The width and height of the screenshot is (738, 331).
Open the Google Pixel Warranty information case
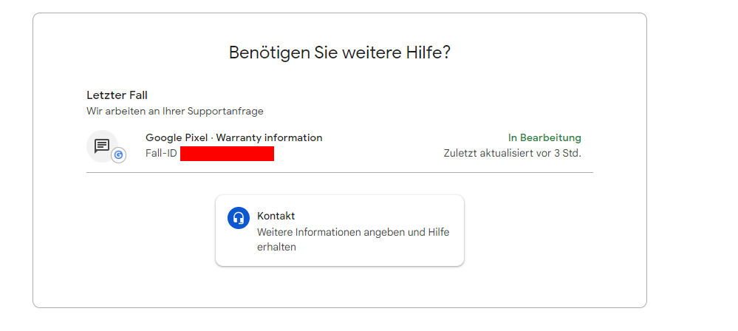[233, 138]
